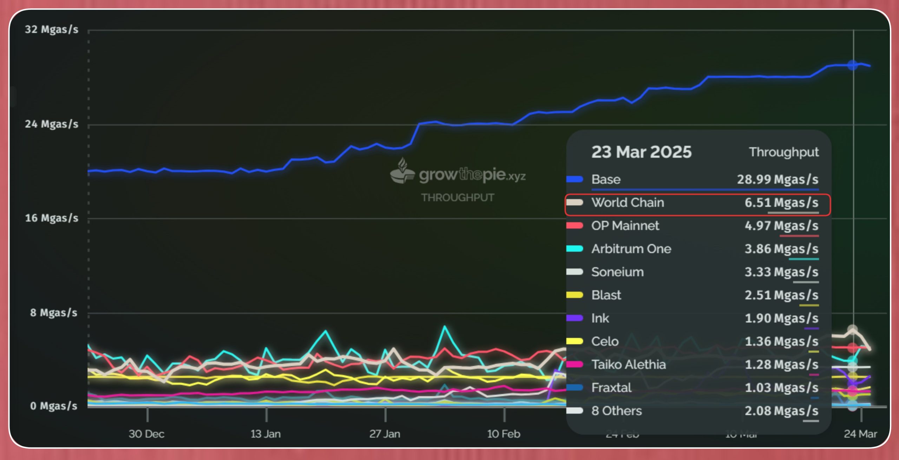Click the Fraxtal blue legend marker
Screen dimensions: 899x460
(575, 388)
